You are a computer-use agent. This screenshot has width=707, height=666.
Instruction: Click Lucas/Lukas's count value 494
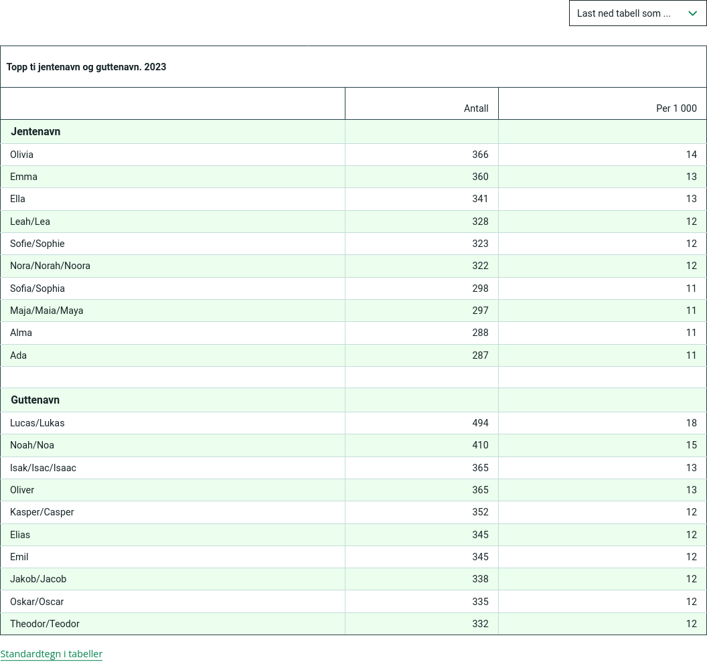pyautogui.click(x=480, y=423)
